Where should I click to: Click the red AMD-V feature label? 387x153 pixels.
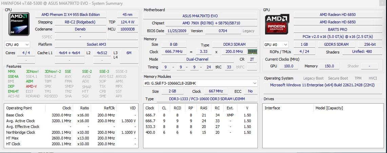click(x=31, y=86)
